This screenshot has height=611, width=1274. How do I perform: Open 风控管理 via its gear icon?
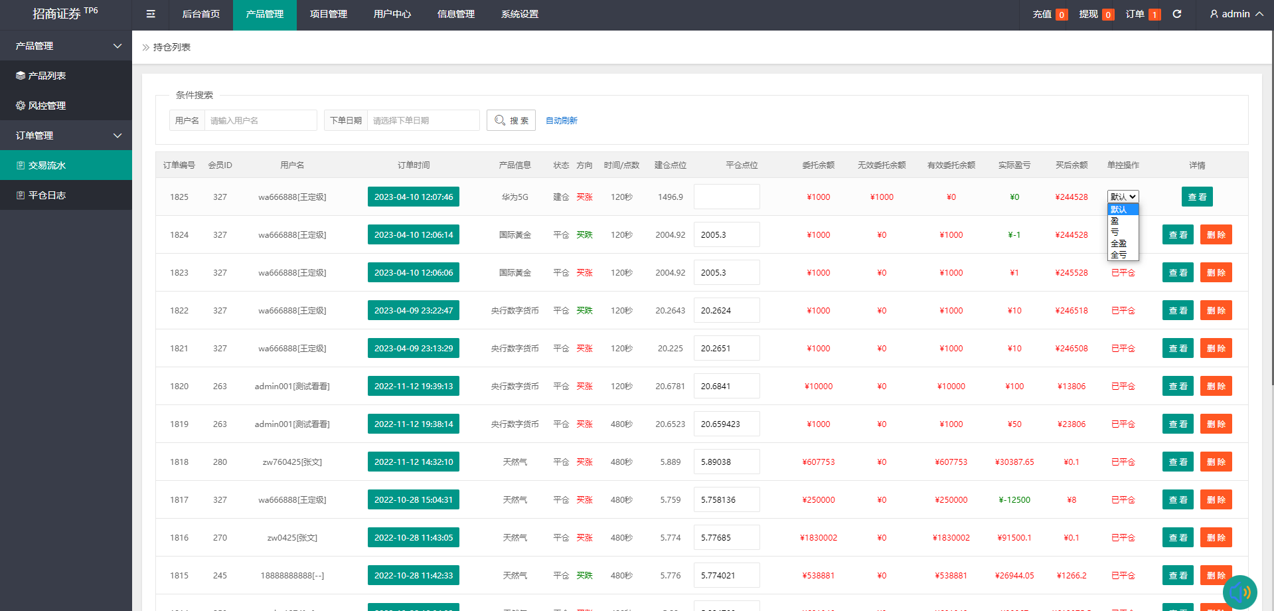click(x=21, y=106)
